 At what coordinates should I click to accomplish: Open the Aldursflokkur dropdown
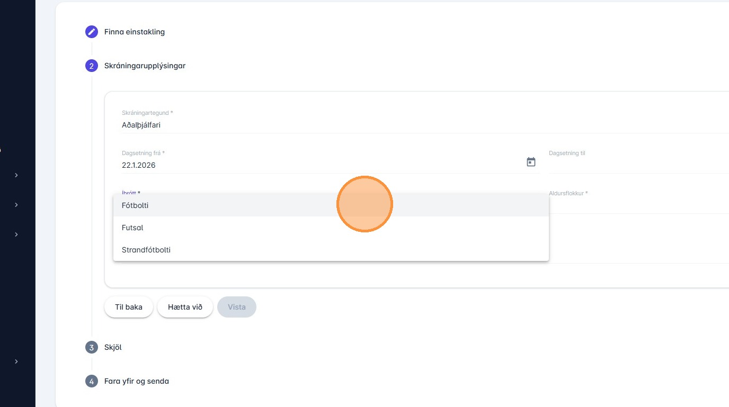(x=636, y=204)
